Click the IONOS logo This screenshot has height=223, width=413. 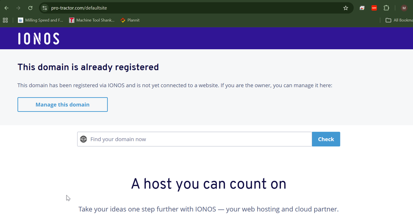point(39,38)
